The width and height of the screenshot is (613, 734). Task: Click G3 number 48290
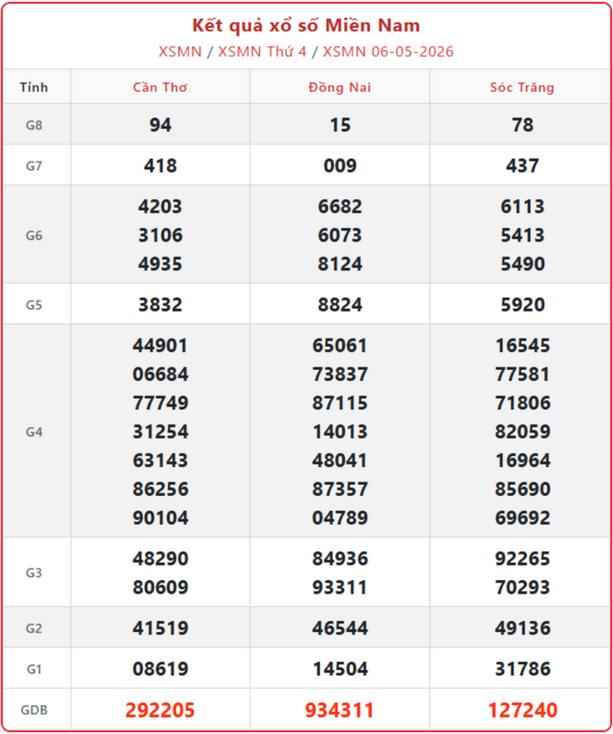point(160,559)
